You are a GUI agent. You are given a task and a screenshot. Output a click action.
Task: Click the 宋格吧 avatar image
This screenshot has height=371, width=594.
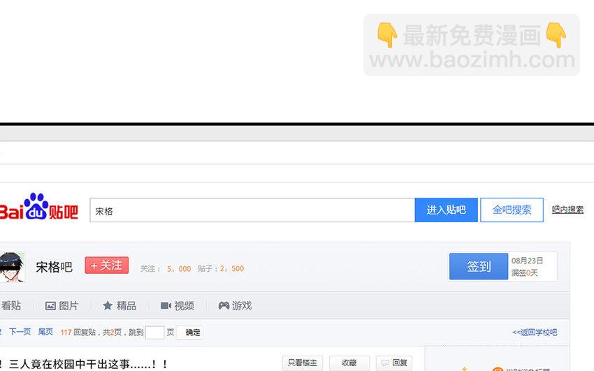12,267
